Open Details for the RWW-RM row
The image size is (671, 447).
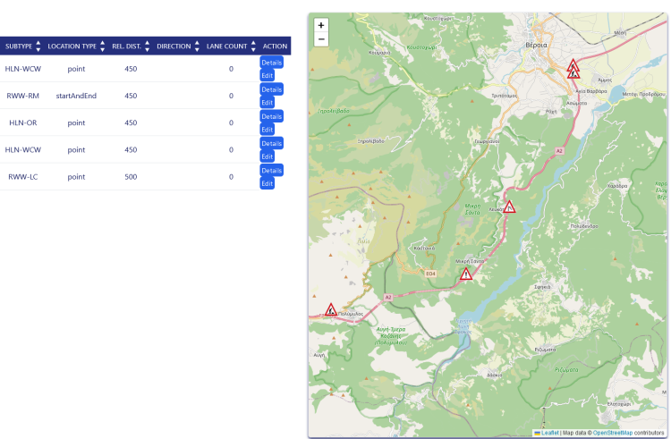272,89
